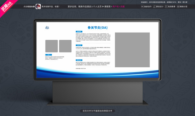The height and width of the screenshot is (116, 195).
Task: Click the third blue section label in middle column
Action: [79, 60]
